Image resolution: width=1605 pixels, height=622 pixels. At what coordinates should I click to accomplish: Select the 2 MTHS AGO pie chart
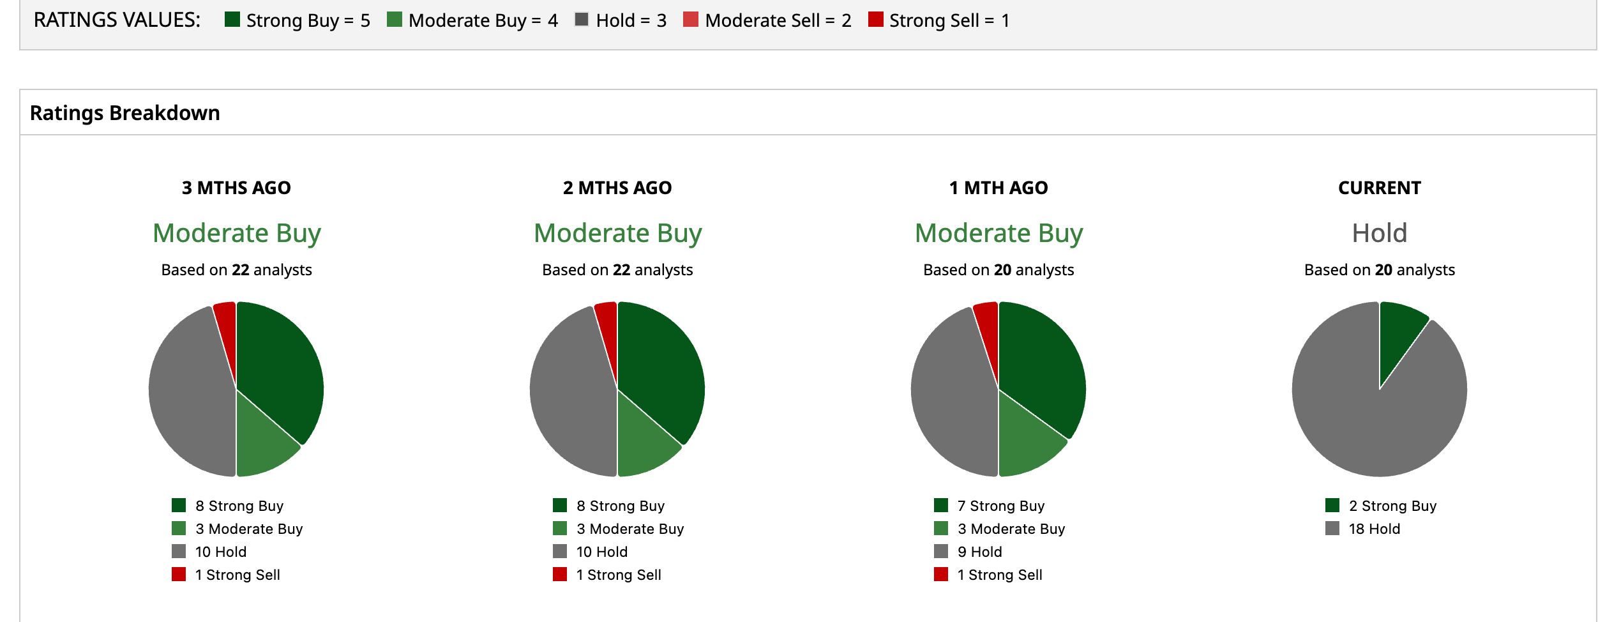click(617, 389)
